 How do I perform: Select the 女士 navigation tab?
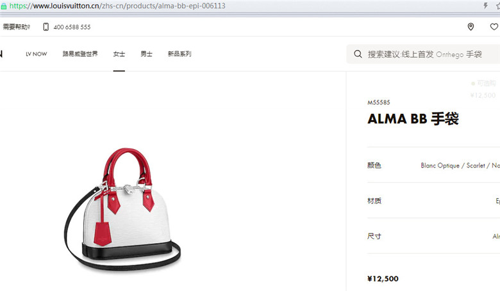coord(119,54)
